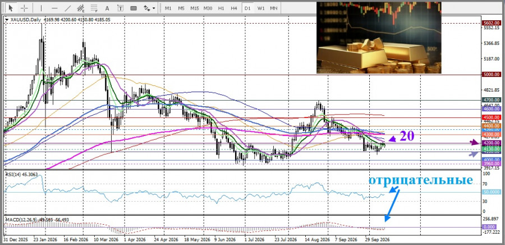Select the cursor arrow tool
This screenshot has width=505, height=245.
tap(11, 8)
